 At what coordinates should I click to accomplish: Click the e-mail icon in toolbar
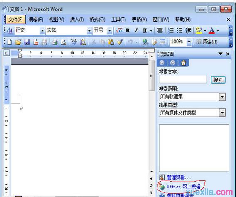click(x=44, y=42)
